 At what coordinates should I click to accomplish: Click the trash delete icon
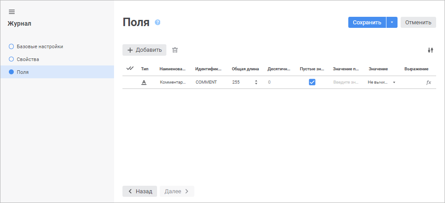pyautogui.click(x=175, y=50)
